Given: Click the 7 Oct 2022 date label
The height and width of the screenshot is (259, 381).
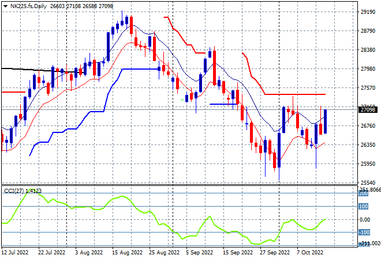Looking at the screenshot, I should point(310,253).
